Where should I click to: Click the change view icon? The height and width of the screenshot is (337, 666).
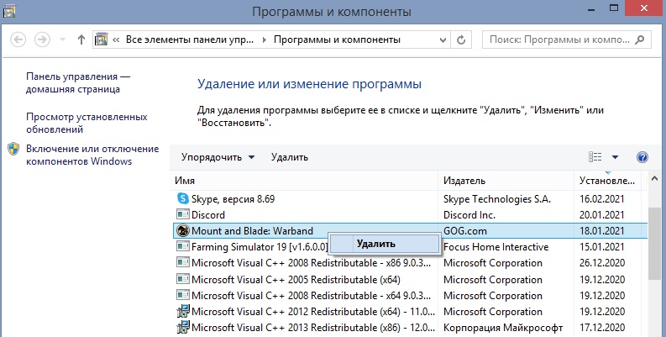[x=595, y=157]
